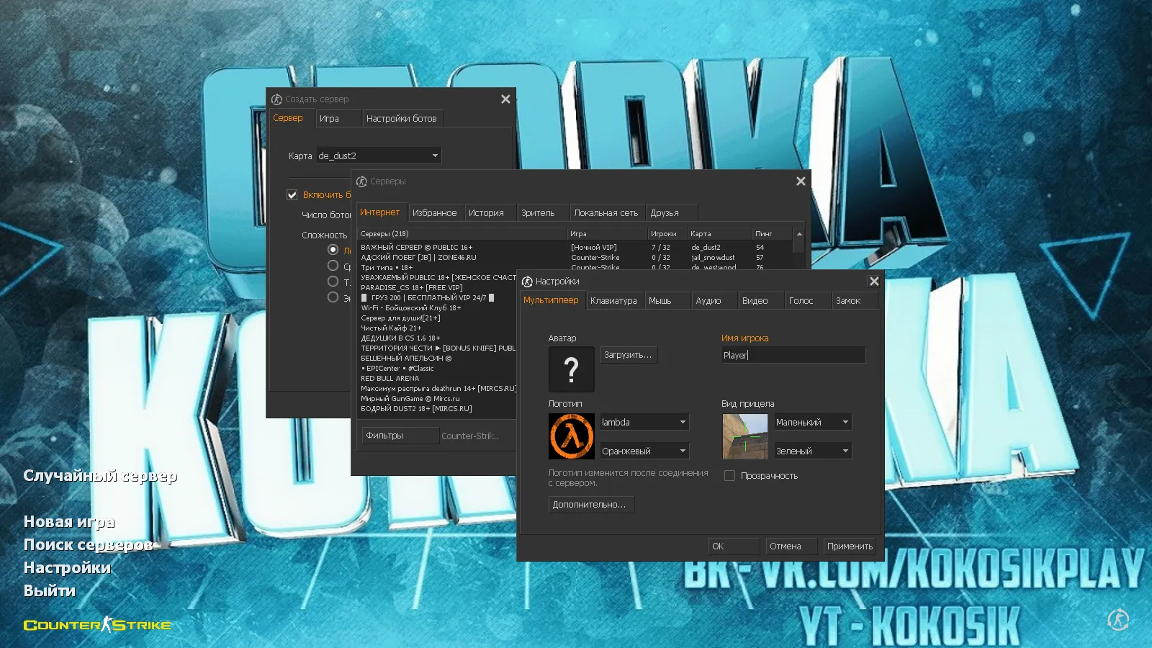Uncheck the Включить боты checkbox

(x=292, y=194)
